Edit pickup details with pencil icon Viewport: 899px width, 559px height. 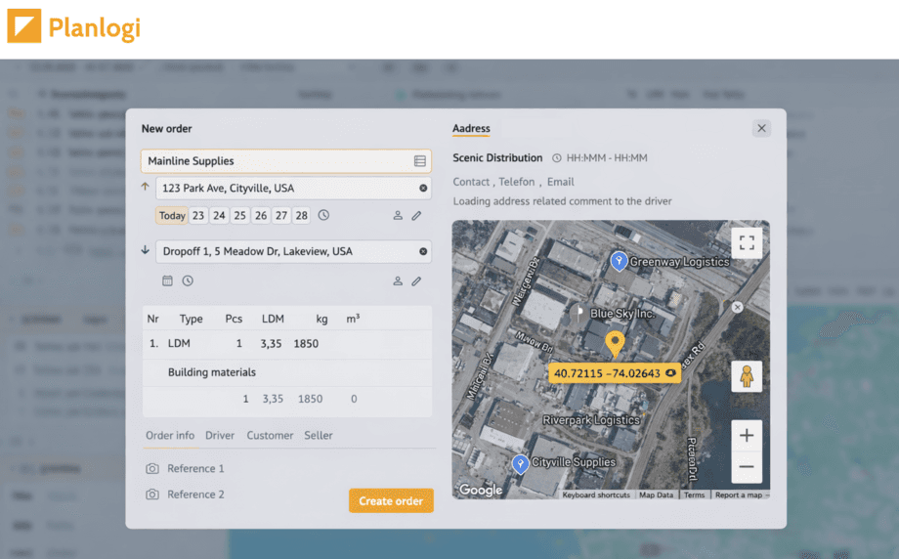[417, 216]
